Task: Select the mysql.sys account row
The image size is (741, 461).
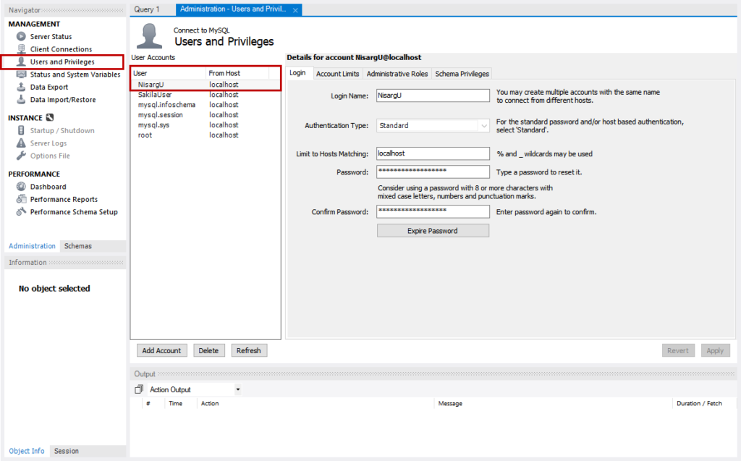Action: click(206, 124)
